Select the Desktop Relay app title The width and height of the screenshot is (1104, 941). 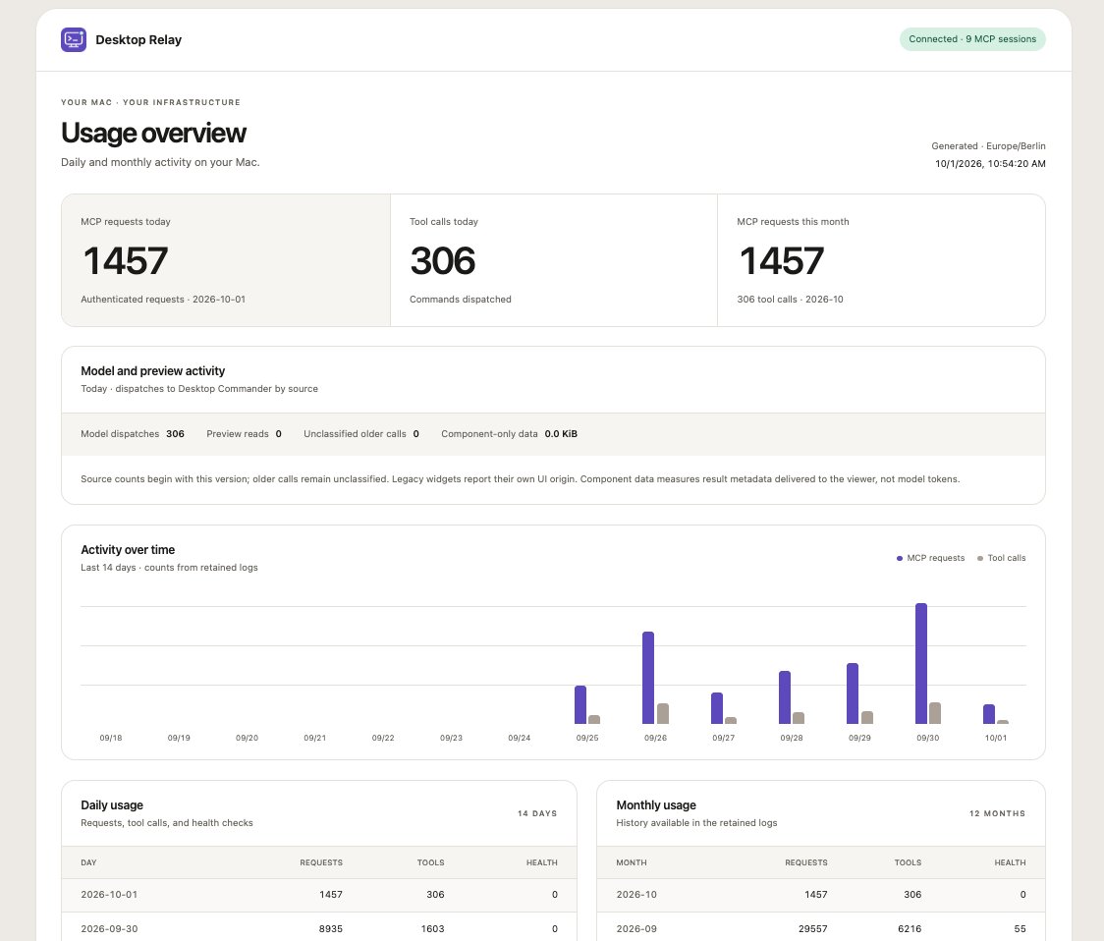pyautogui.click(x=138, y=40)
